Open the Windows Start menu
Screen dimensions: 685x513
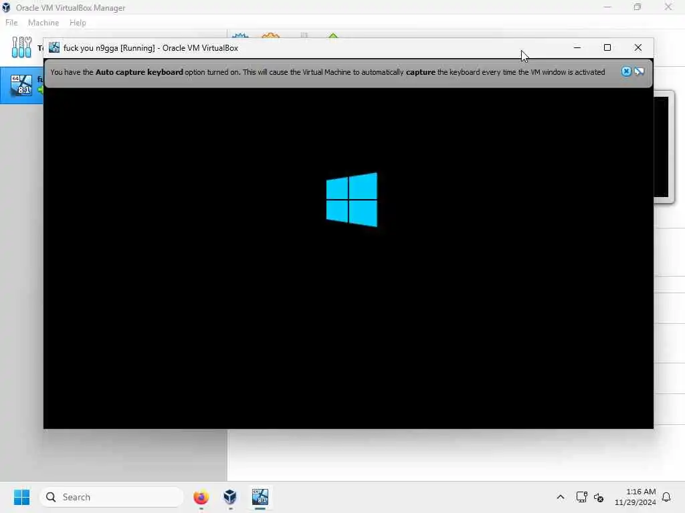click(x=21, y=497)
